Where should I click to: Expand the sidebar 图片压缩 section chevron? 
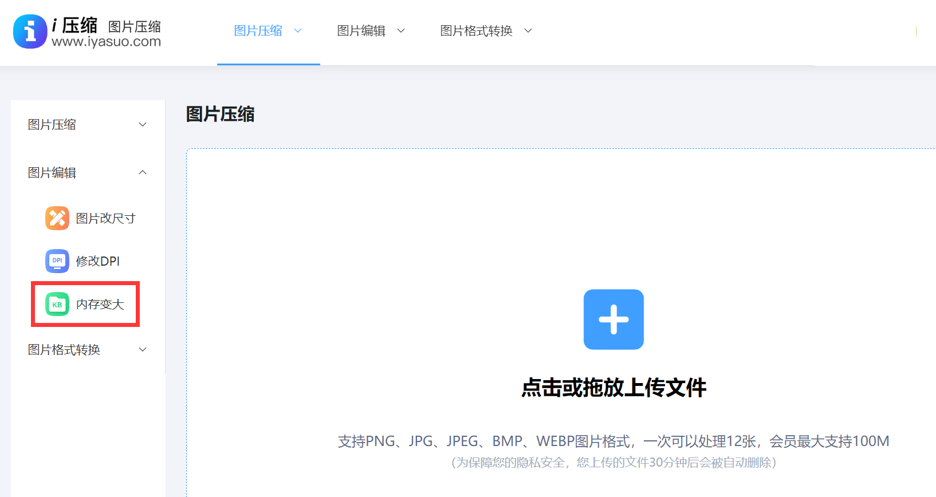click(143, 125)
